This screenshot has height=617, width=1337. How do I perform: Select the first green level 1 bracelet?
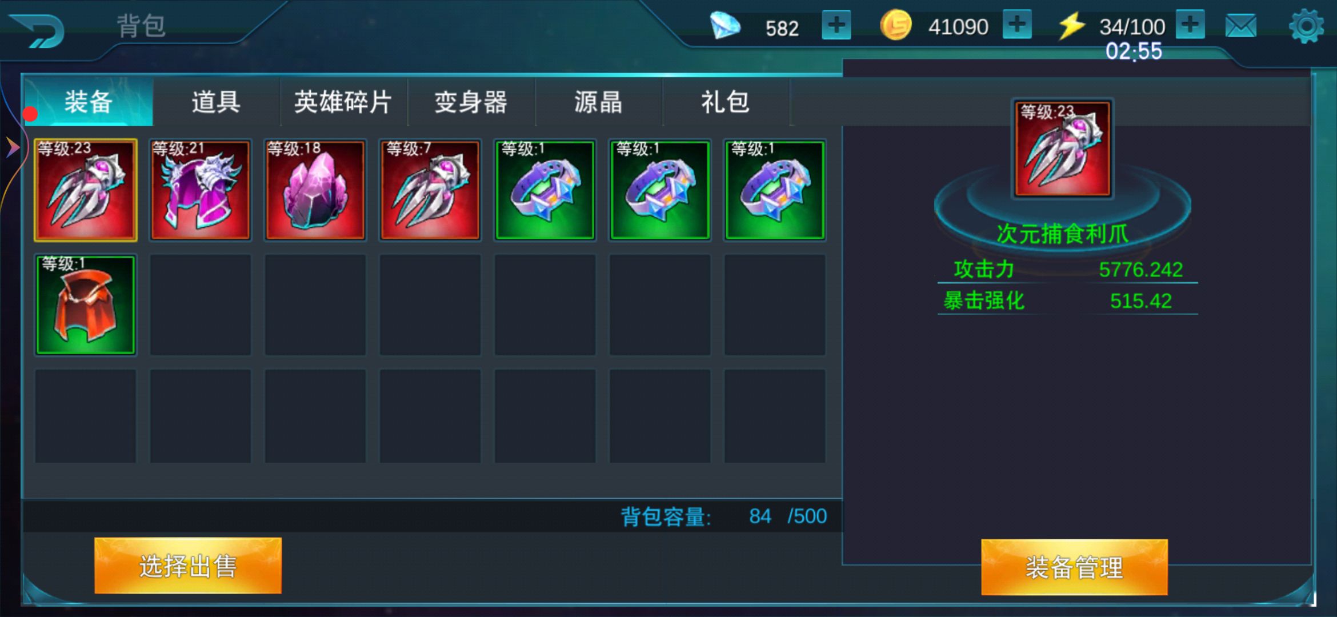click(545, 190)
